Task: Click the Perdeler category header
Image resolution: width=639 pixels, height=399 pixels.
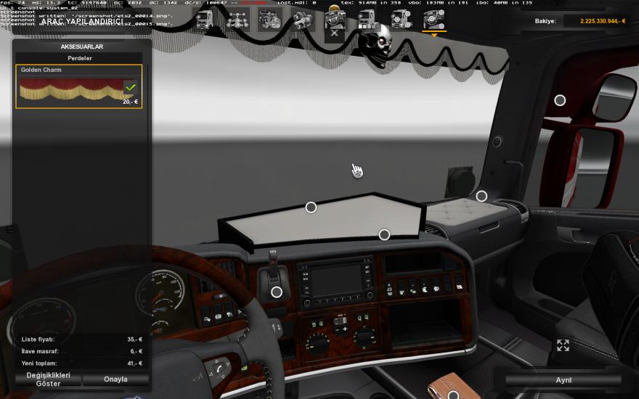Action: click(81, 58)
